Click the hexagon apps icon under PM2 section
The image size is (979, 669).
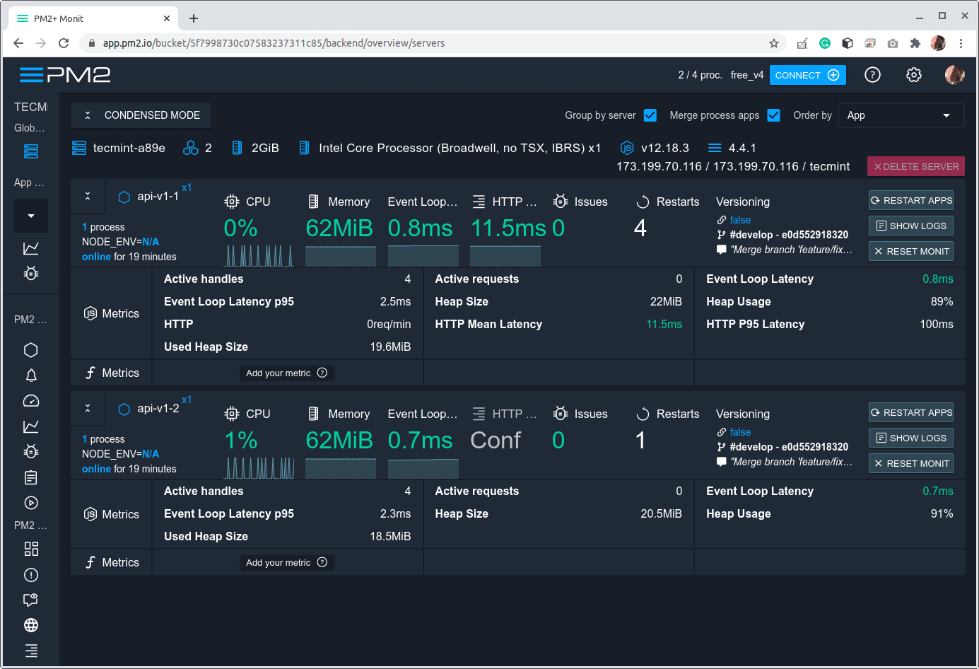pyautogui.click(x=30, y=349)
